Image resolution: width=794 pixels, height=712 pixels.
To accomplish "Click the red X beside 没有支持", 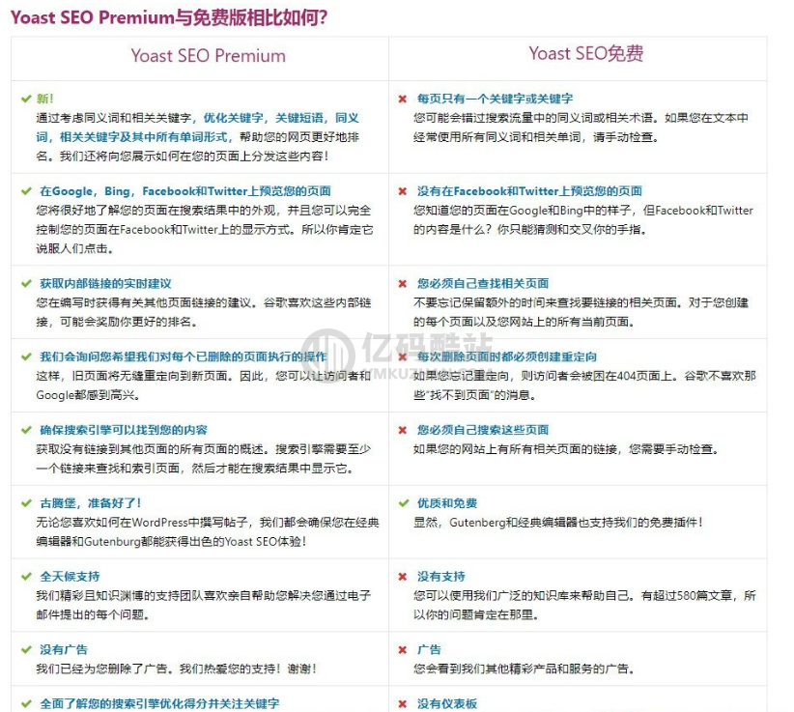I will click(403, 577).
